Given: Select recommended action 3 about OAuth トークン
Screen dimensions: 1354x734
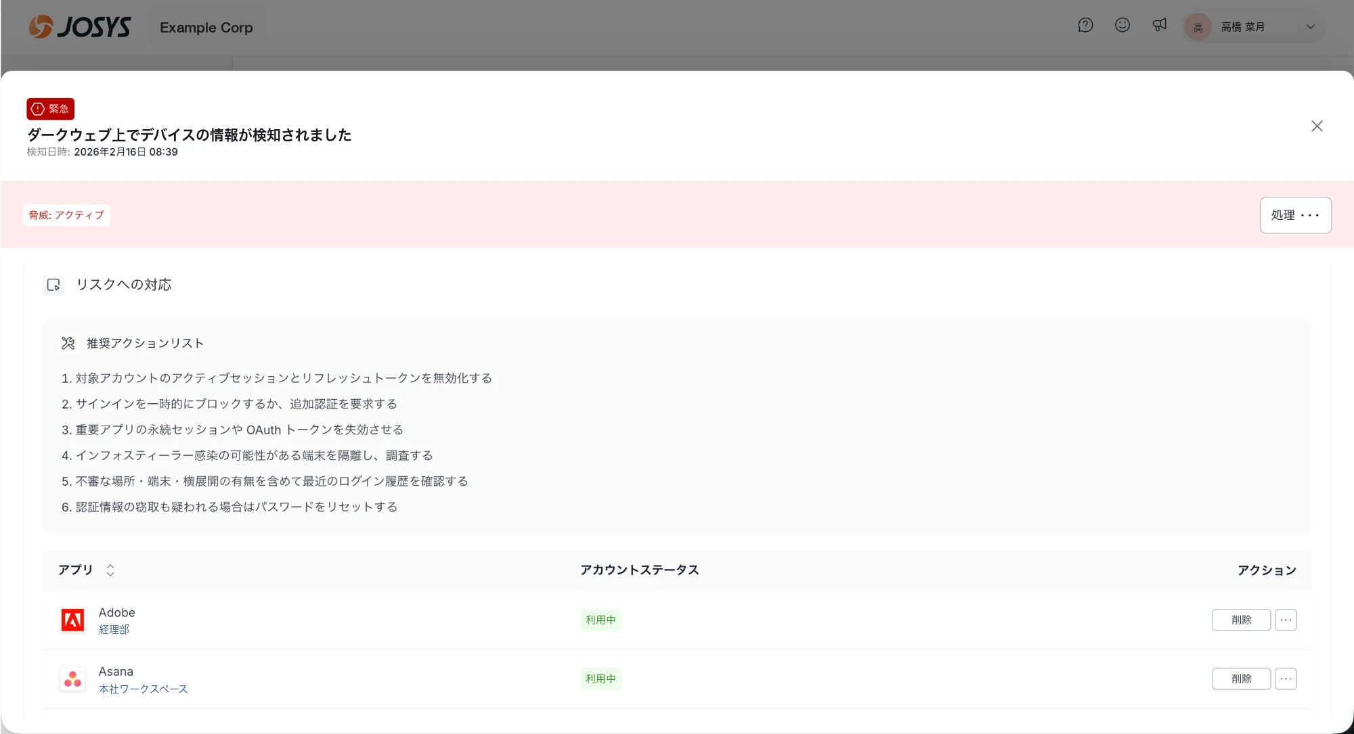Looking at the screenshot, I should (232, 430).
